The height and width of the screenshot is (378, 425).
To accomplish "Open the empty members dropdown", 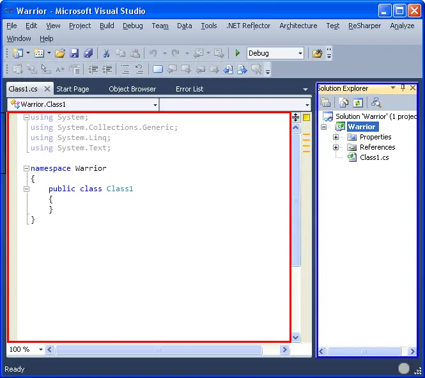I will [x=307, y=105].
